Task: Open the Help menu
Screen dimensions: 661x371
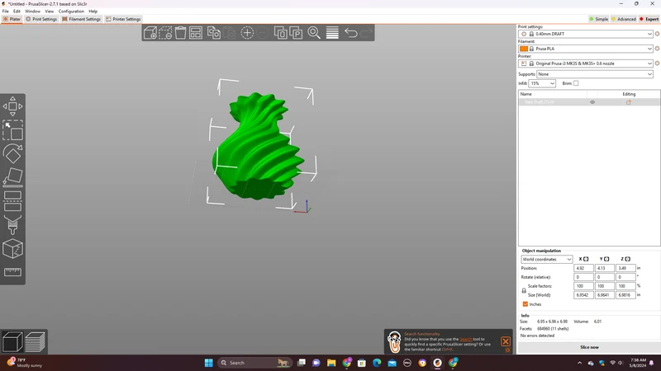Action: (93, 12)
